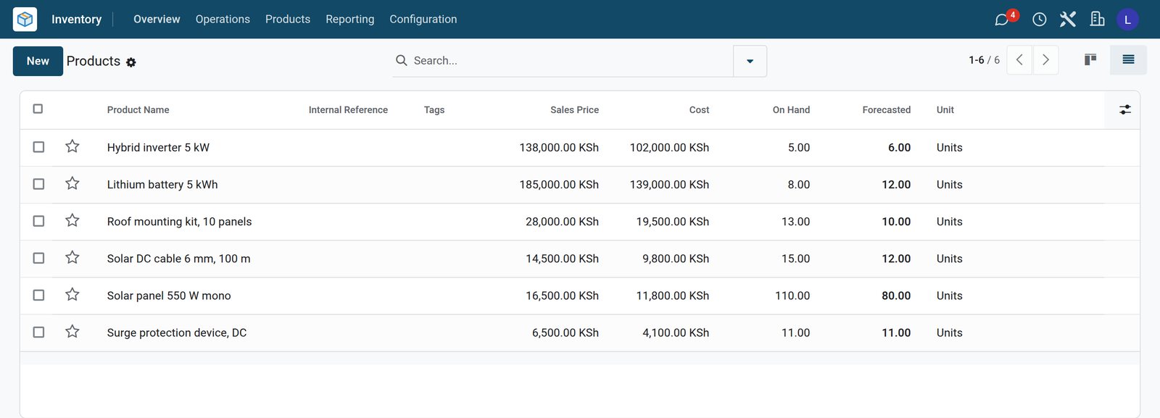Sort by the Sales Price column header
Image resolution: width=1160 pixels, height=418 pixels.
574,110
